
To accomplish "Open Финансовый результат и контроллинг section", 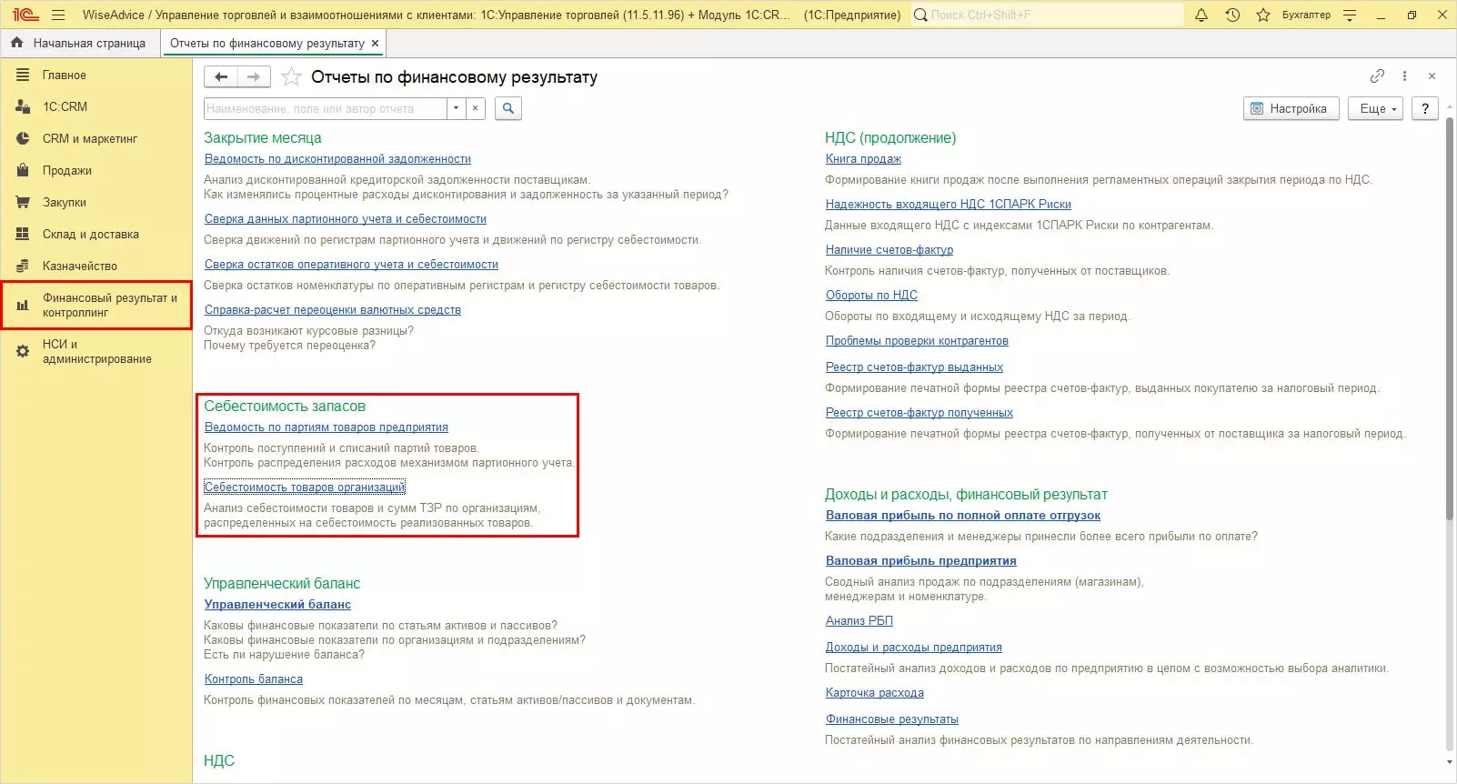I will point(96,305).
